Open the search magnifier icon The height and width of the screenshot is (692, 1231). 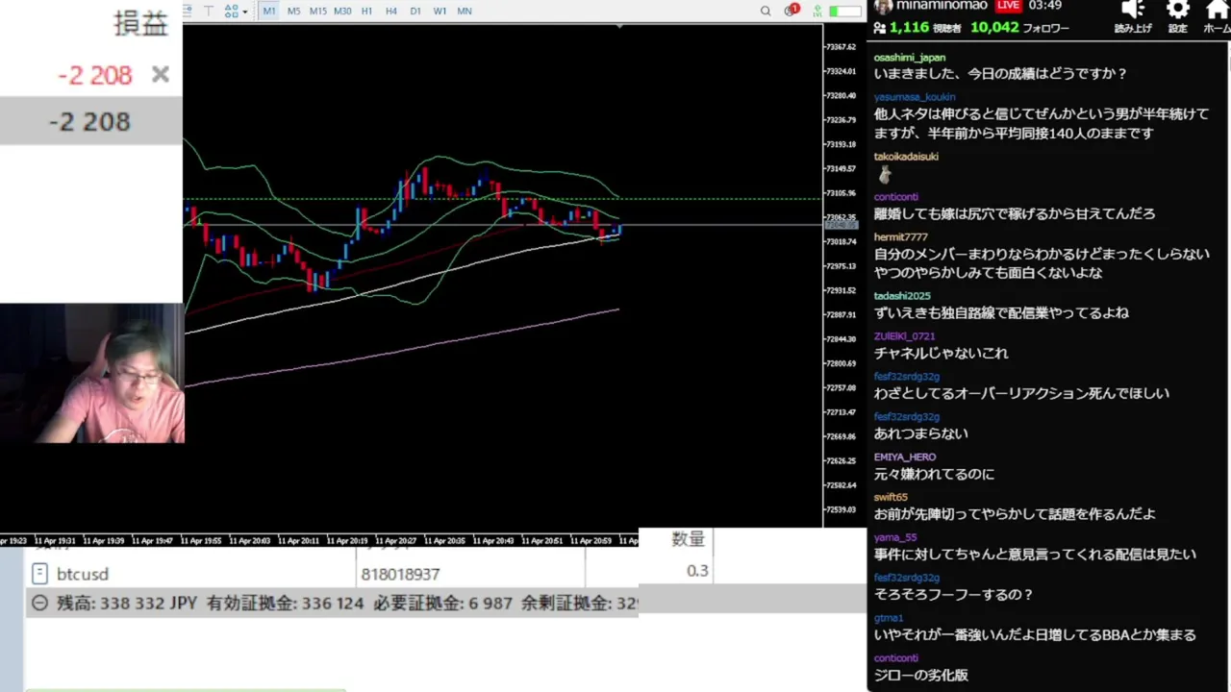[766, 11]
